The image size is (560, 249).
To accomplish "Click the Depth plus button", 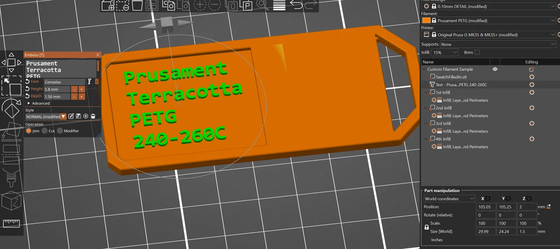I will click(82, 97).
